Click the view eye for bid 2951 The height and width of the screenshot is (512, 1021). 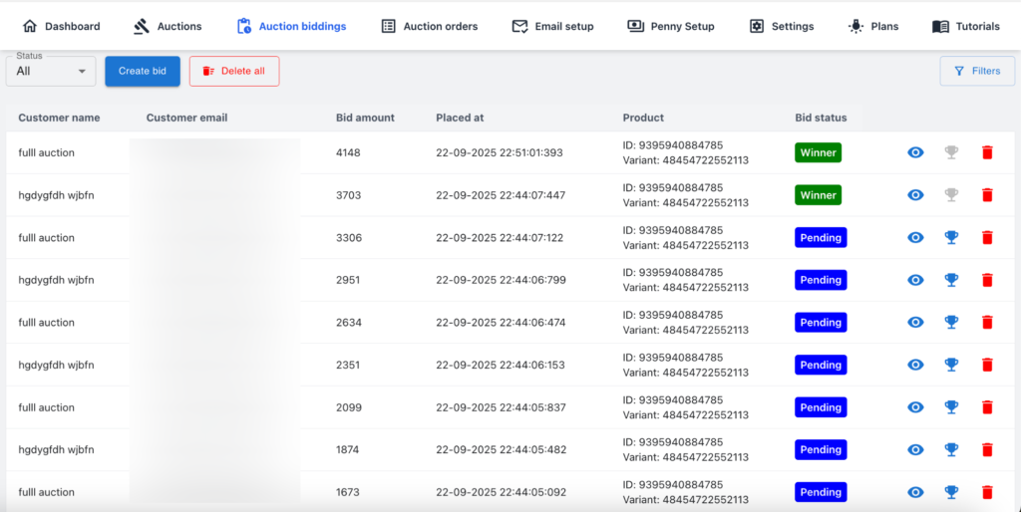(915, 280)
